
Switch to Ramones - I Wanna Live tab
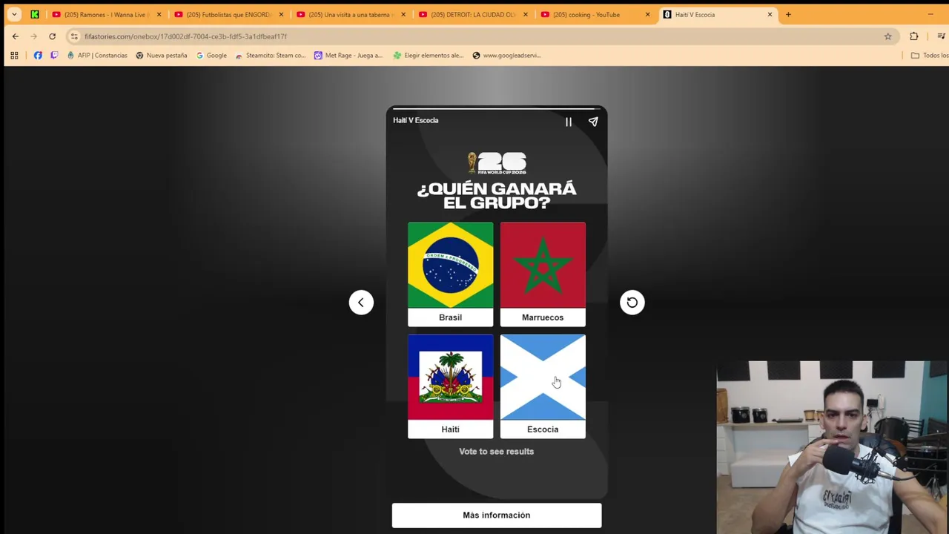coord(107,15)
